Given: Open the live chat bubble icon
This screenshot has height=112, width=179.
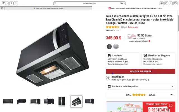Looking at the screenshot, I should point(171,105).
